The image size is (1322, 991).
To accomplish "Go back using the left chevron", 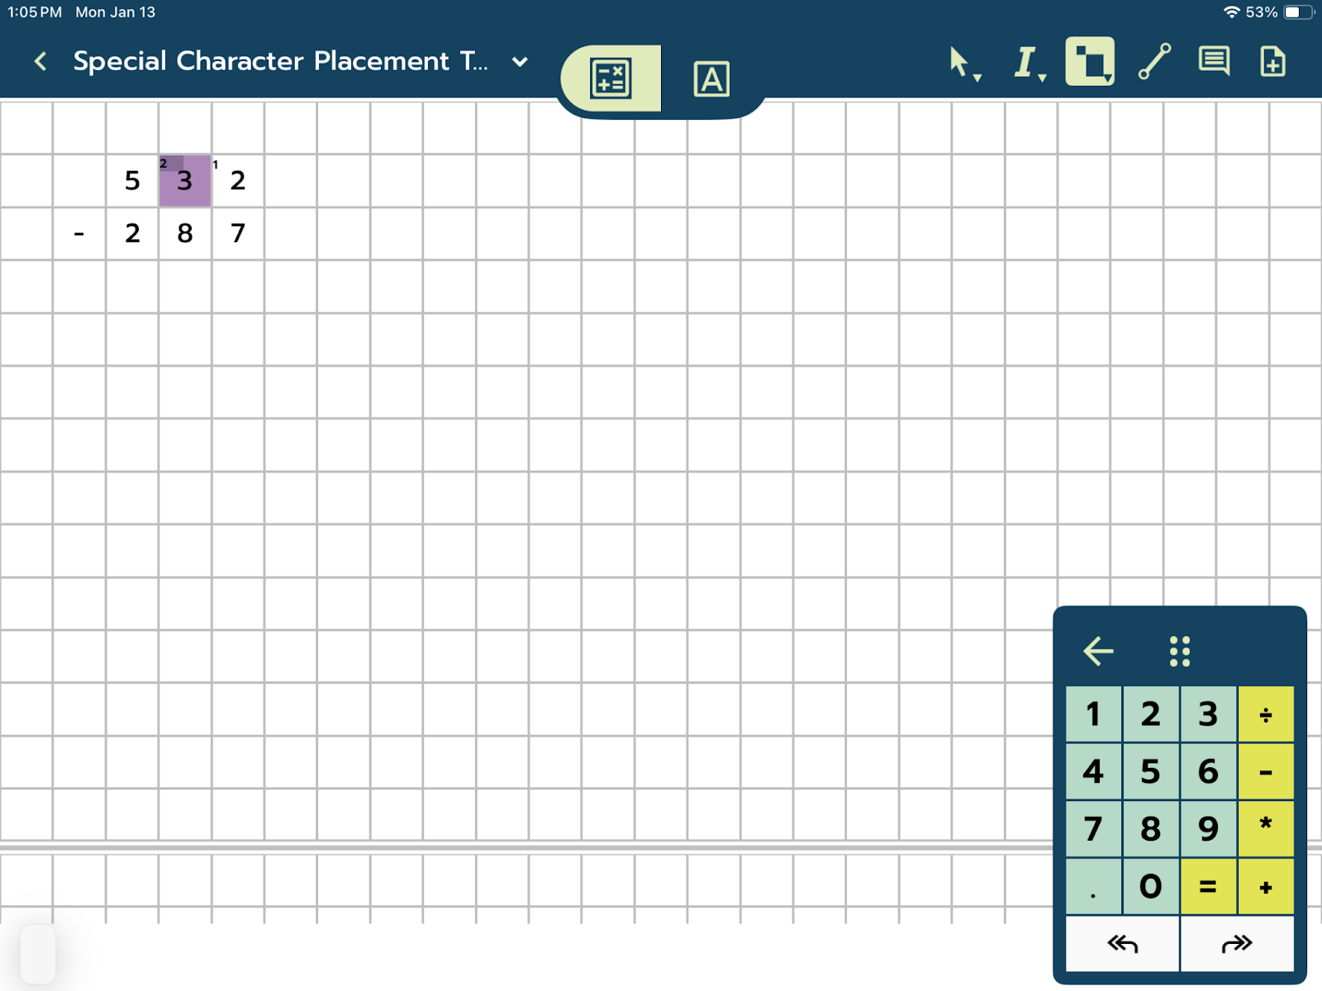I will (40, 61).
